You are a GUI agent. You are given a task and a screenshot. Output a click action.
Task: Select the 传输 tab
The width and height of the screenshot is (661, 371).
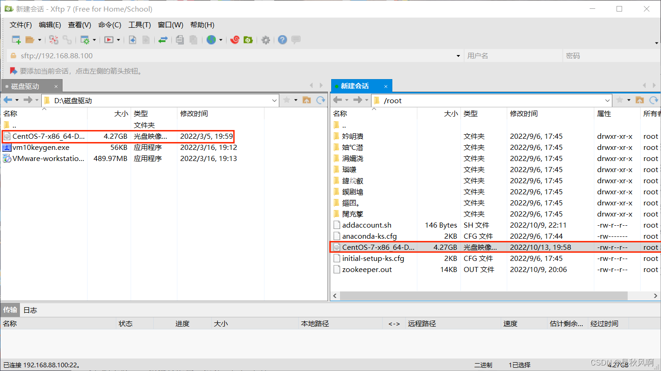click(x=10, y=310)
